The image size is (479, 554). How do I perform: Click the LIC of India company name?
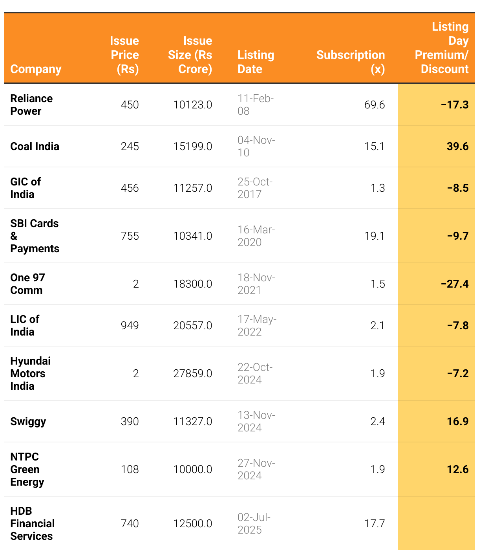tap(25, 325)
